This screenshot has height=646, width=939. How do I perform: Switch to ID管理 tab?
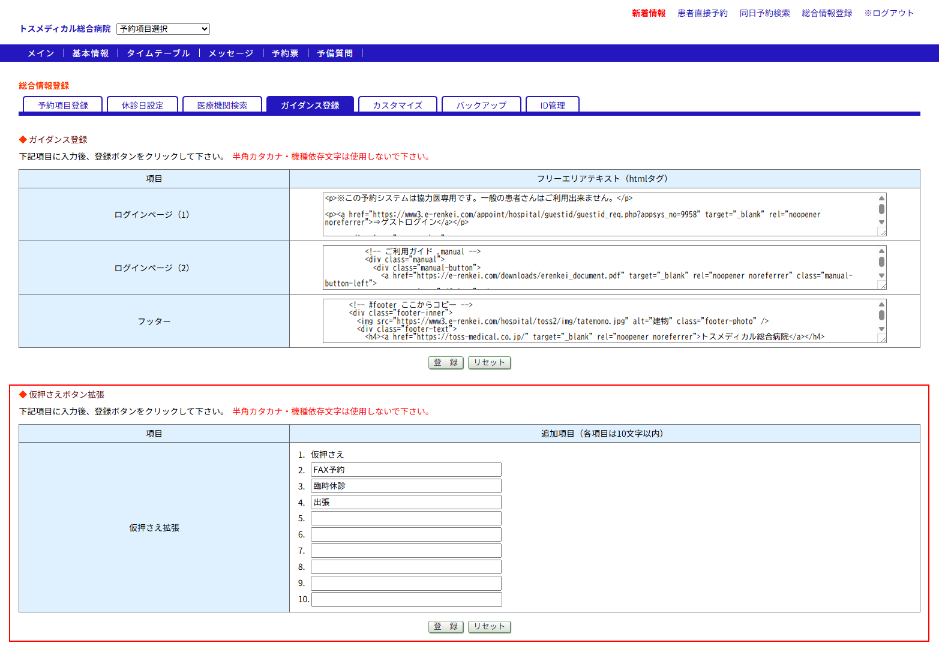(x=553, y=105)
